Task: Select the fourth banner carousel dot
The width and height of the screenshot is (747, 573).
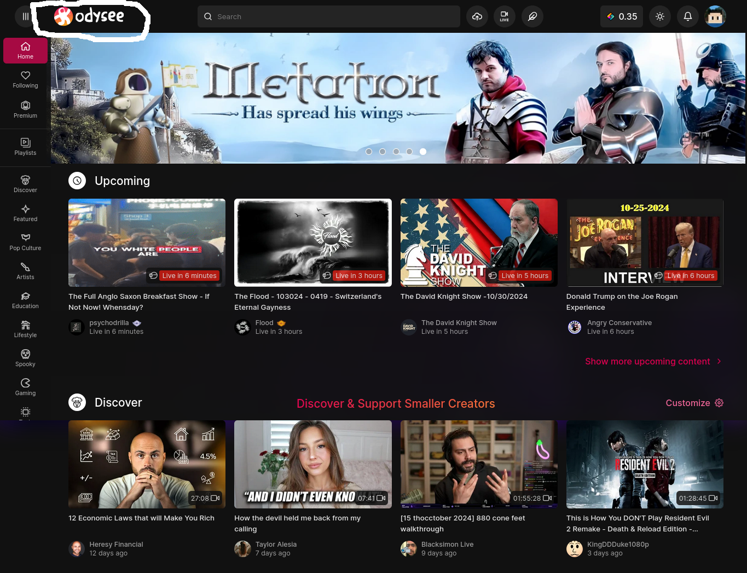Action: [409, 152]
